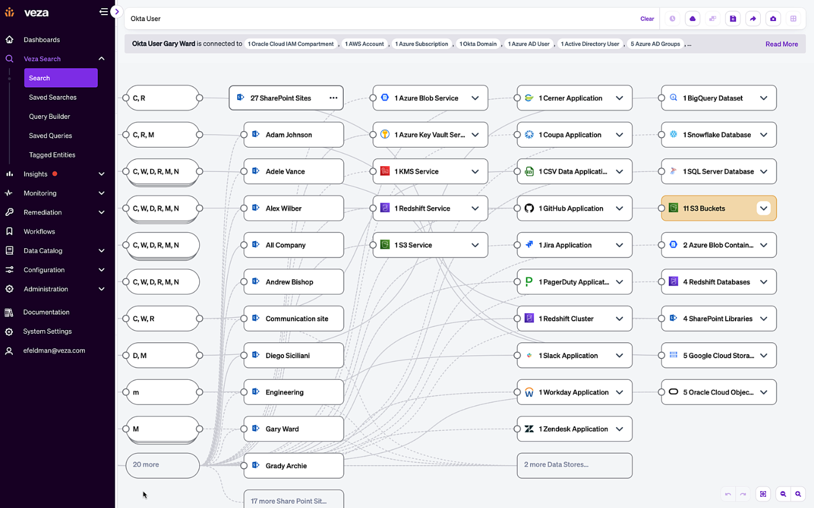814x508 pixels.
Task: Open the 27 SharePoint Sites ellipsis menu
Action: 333,98
